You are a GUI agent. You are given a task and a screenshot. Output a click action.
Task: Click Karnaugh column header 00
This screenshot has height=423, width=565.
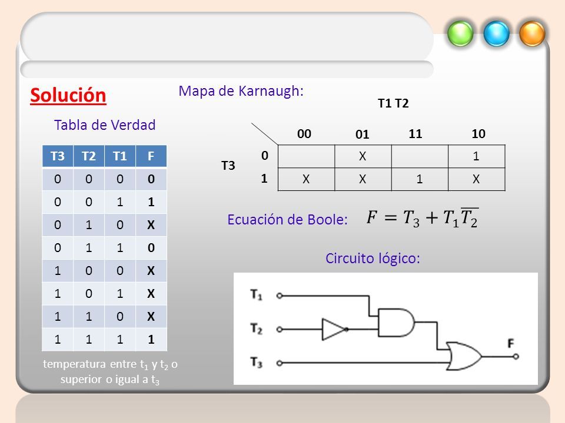304,134
